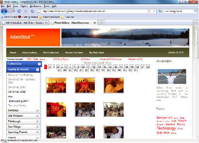Click the stop loading X icon
Screen dimensions: 199x143
click(x=26, y=11)
